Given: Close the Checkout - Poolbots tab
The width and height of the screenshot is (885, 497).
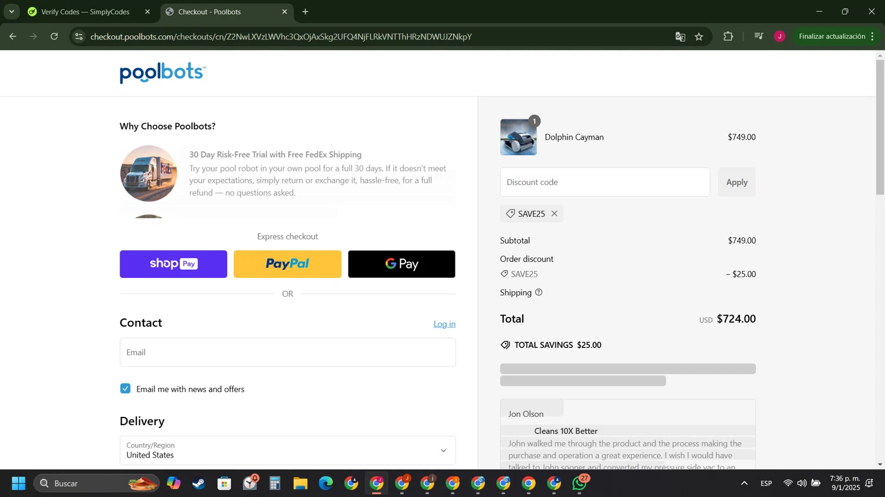Looking at the screenshot, I should 284,12.
